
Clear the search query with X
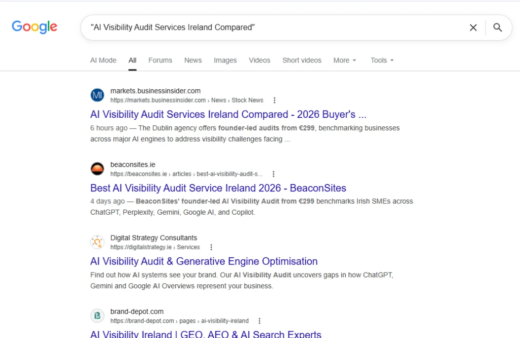point(473,27)
